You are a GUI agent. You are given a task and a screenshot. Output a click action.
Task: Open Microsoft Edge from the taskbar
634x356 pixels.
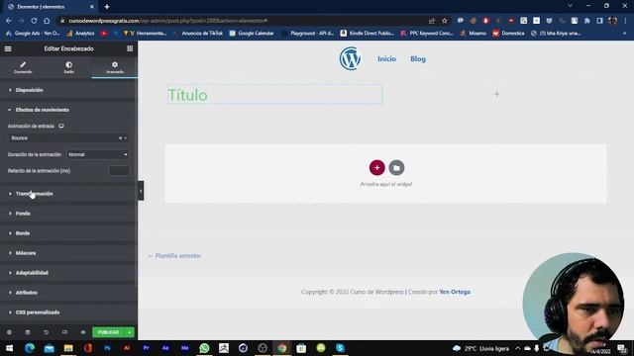(30, 348)
